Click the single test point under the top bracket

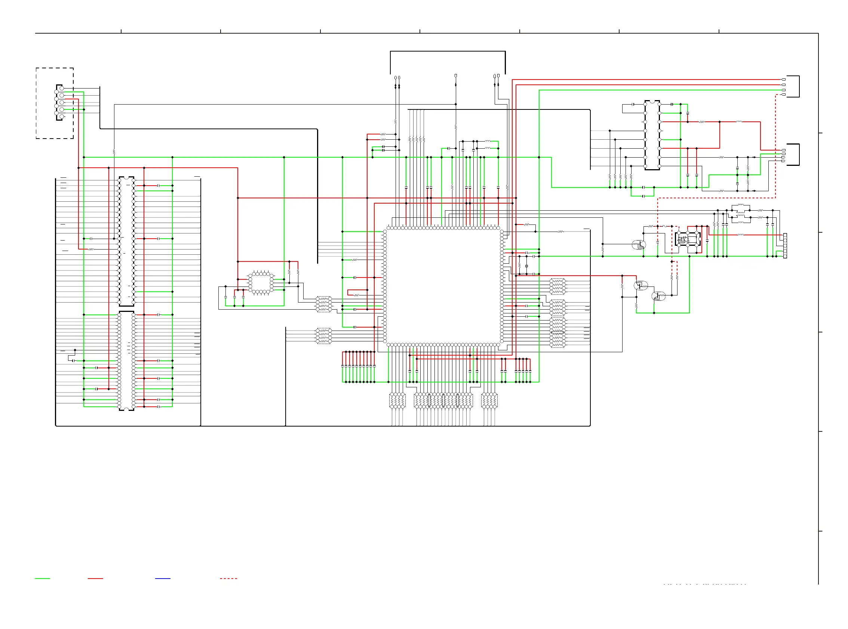(x=456, y=76)
